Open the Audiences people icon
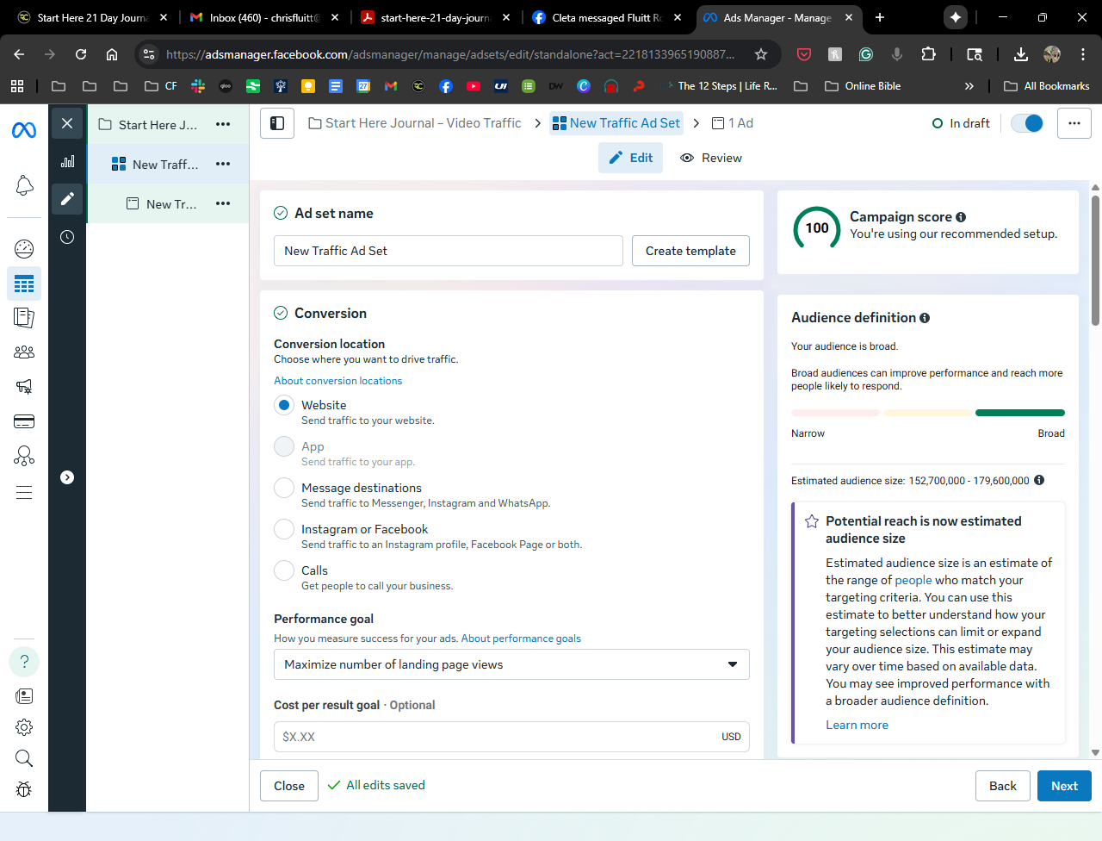The width and height of the screenshot is (1102, 841). point(24,352)
